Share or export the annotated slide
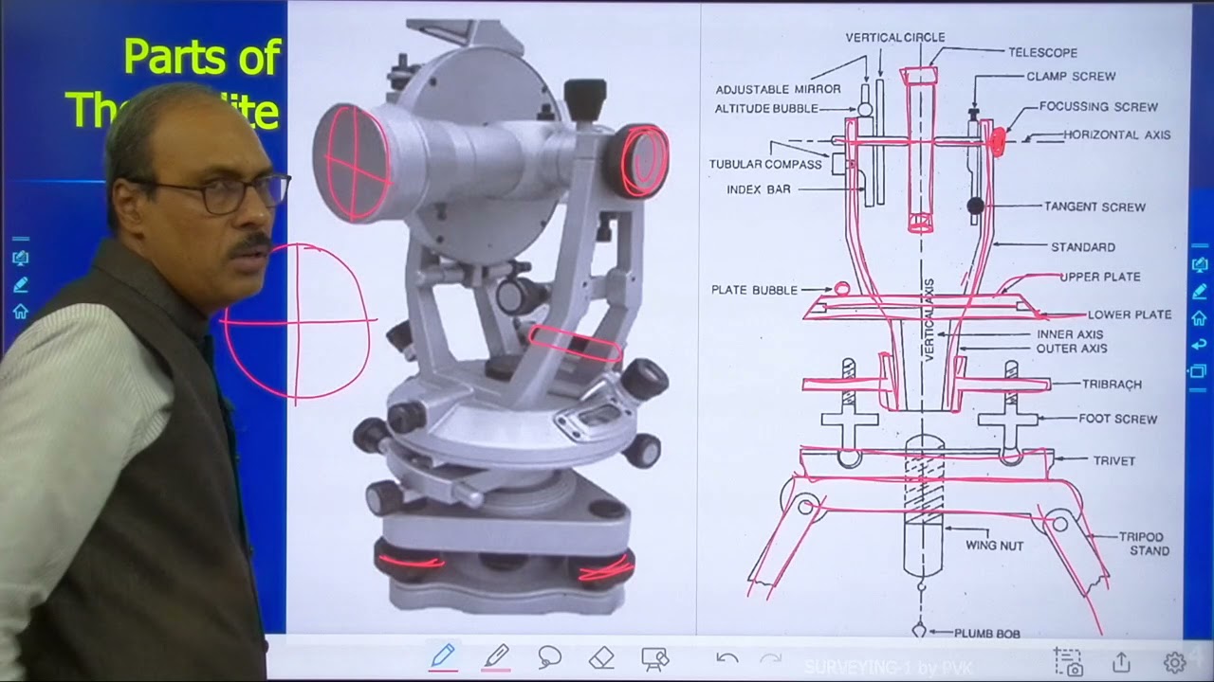 click(x=1121, y=661)
